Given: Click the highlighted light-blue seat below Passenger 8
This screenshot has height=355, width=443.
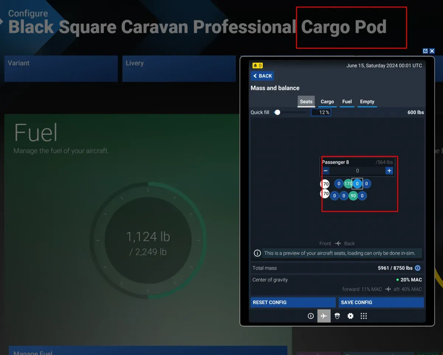Looking at the screenshot, I should 357,183.
